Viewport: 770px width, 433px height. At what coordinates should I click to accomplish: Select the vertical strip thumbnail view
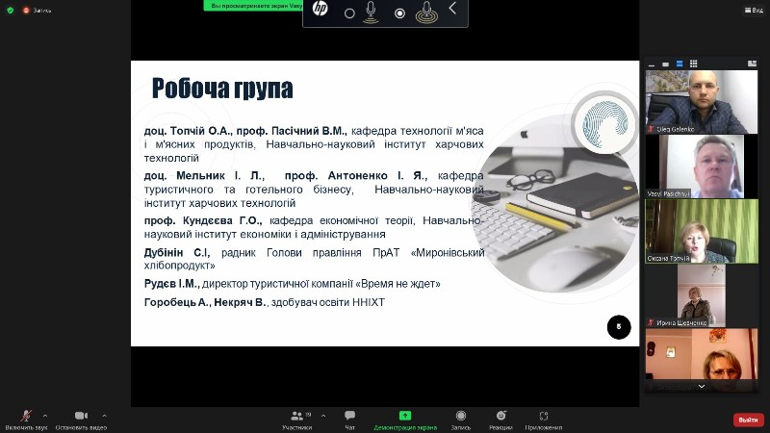(x=680, y=64)
